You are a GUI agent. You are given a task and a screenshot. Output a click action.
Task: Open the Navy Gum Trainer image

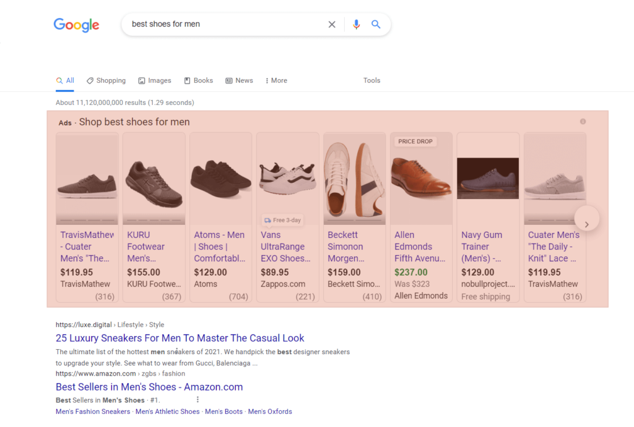[488, 179]
